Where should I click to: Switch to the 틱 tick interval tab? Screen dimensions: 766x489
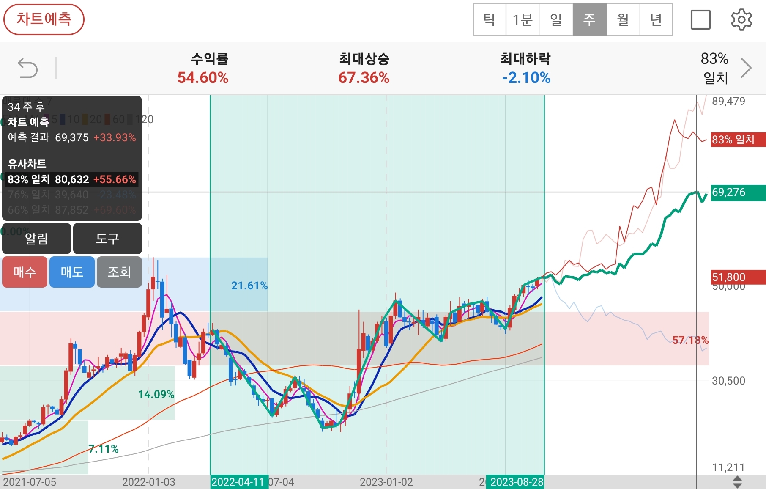click(x=490, y=20)
